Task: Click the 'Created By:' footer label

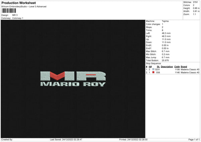Action: pos(7,140)
